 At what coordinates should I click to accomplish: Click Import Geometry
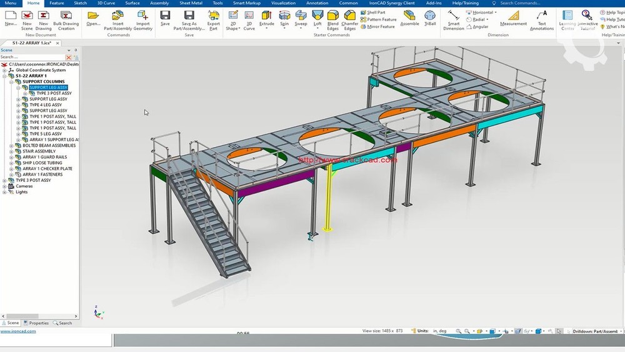pyautogui.click(x=142, y=21)
